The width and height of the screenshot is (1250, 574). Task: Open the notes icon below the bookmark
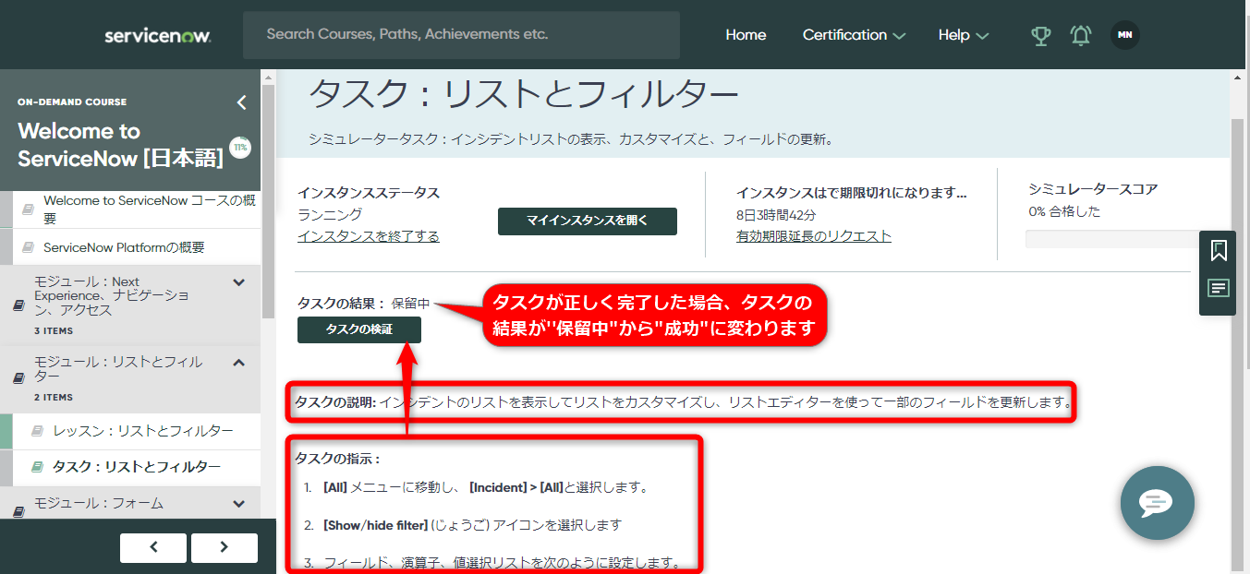pos(1218,287)
